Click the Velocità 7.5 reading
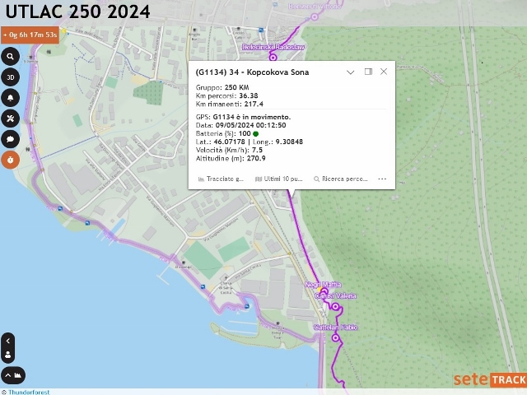The height and width of the screenshot is (395, 527). pyautogui.click(x=229, y=150)
